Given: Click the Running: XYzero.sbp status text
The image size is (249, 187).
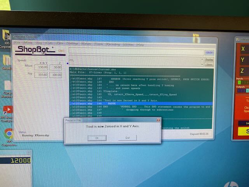Looking at the screenshot, I should point(35,136).
